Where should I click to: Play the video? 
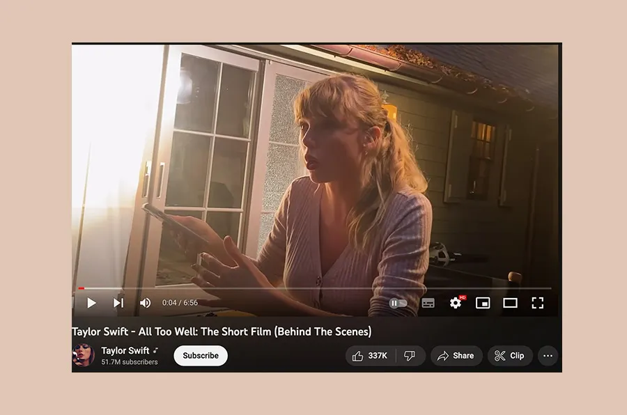pos(91,303)
